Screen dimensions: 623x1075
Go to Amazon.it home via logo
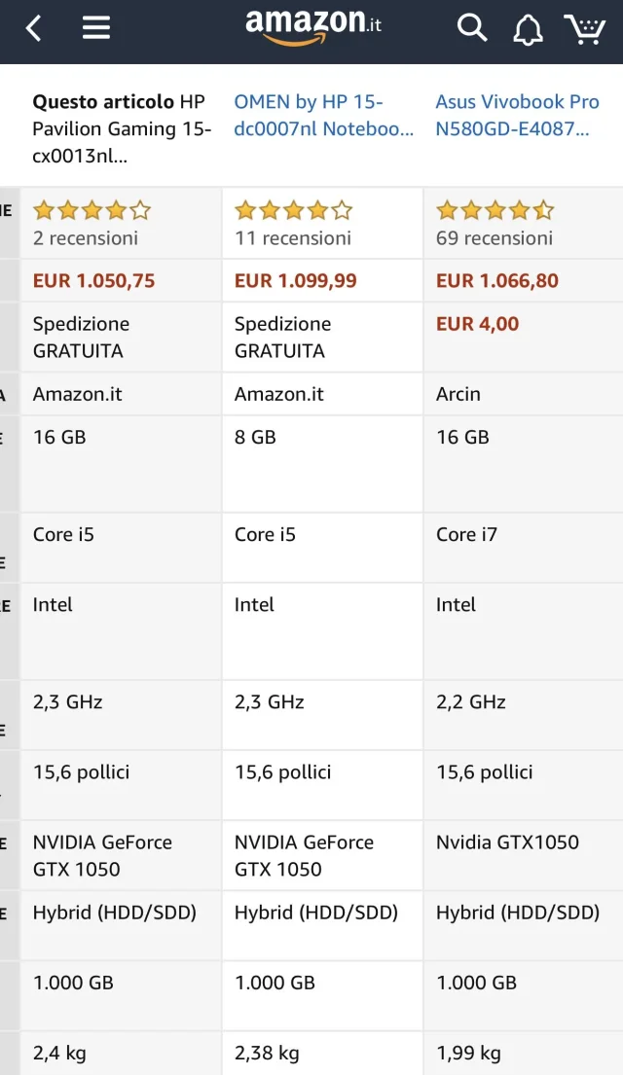click(312, 27)
